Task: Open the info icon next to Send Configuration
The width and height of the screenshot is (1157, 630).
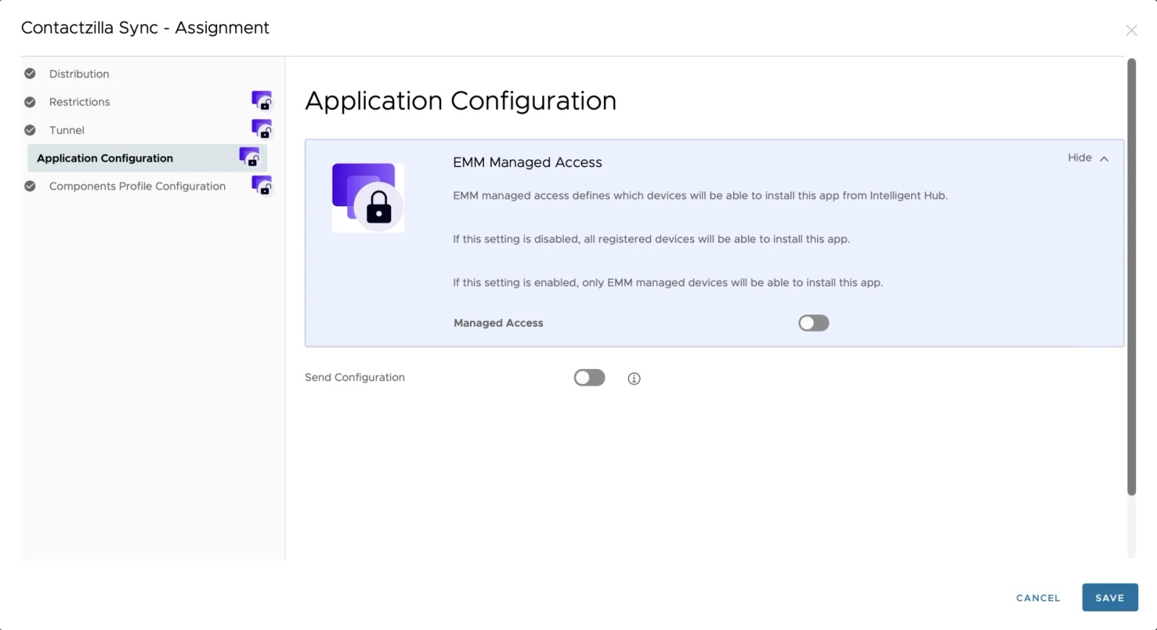Action: [x=634, y=378]
